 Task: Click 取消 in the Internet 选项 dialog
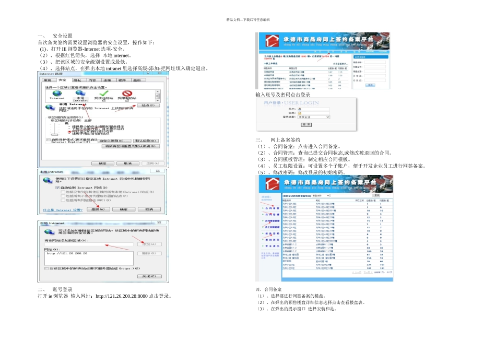click(128, 163)
